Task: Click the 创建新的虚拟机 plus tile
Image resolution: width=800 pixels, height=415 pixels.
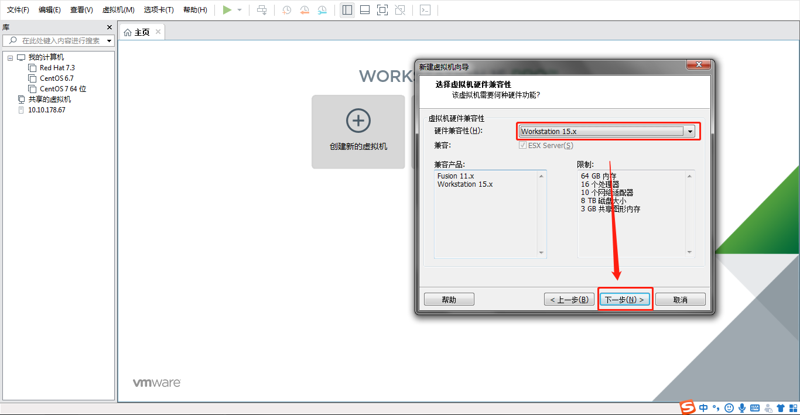Action: click(358, 132)
